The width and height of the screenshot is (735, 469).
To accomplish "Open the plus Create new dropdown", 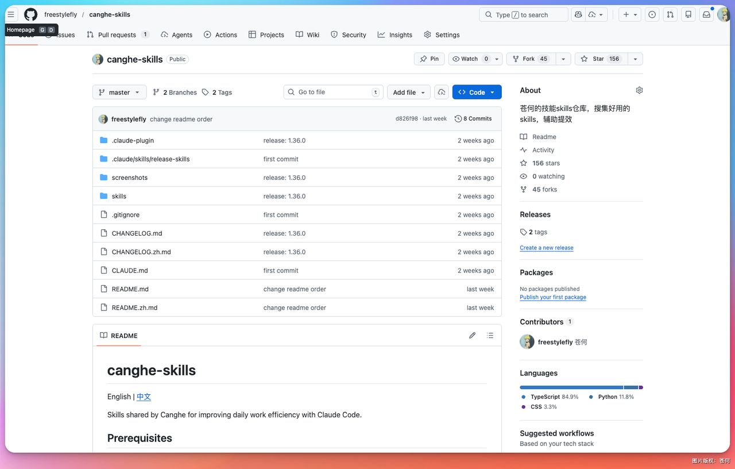I will (630, 14).
